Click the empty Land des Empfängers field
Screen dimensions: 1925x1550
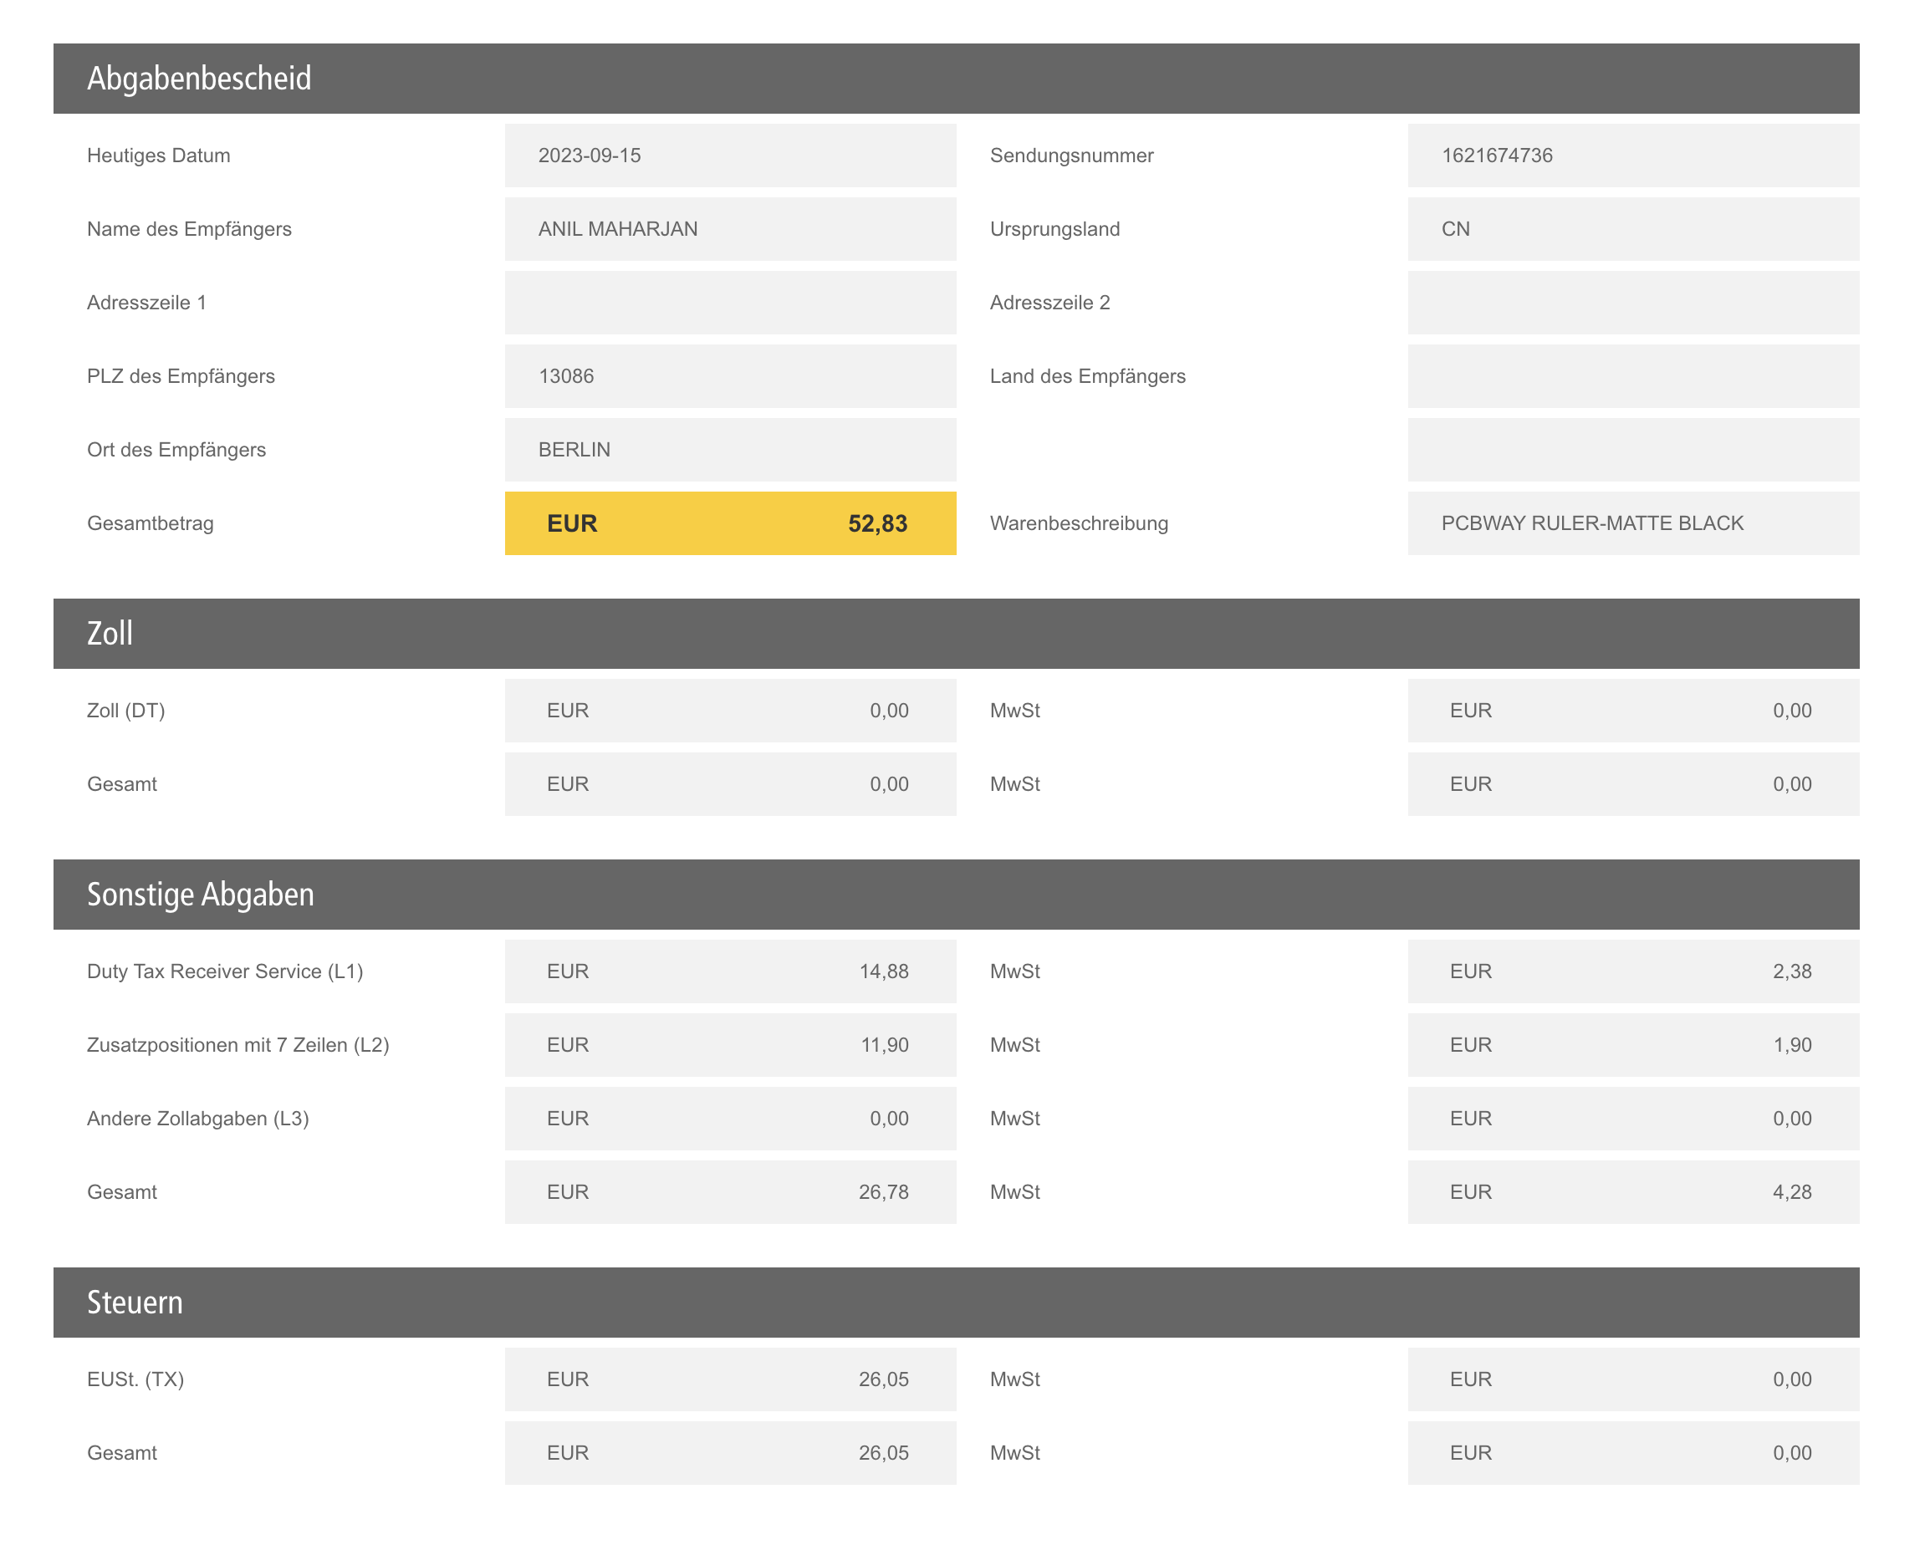[1632, 376]
